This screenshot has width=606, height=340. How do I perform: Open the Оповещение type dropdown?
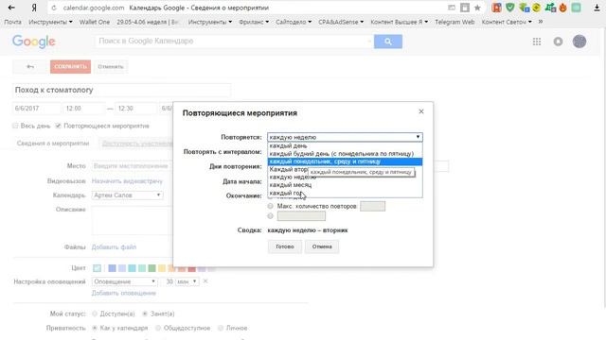tap(124, 281)
